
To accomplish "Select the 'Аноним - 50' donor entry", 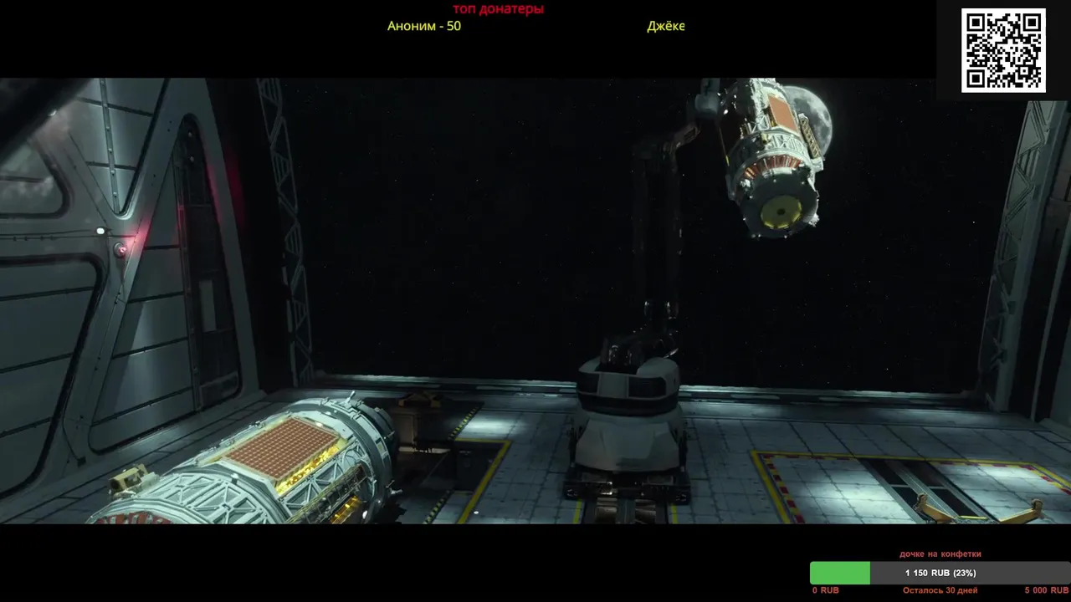I will coord(424,26).
